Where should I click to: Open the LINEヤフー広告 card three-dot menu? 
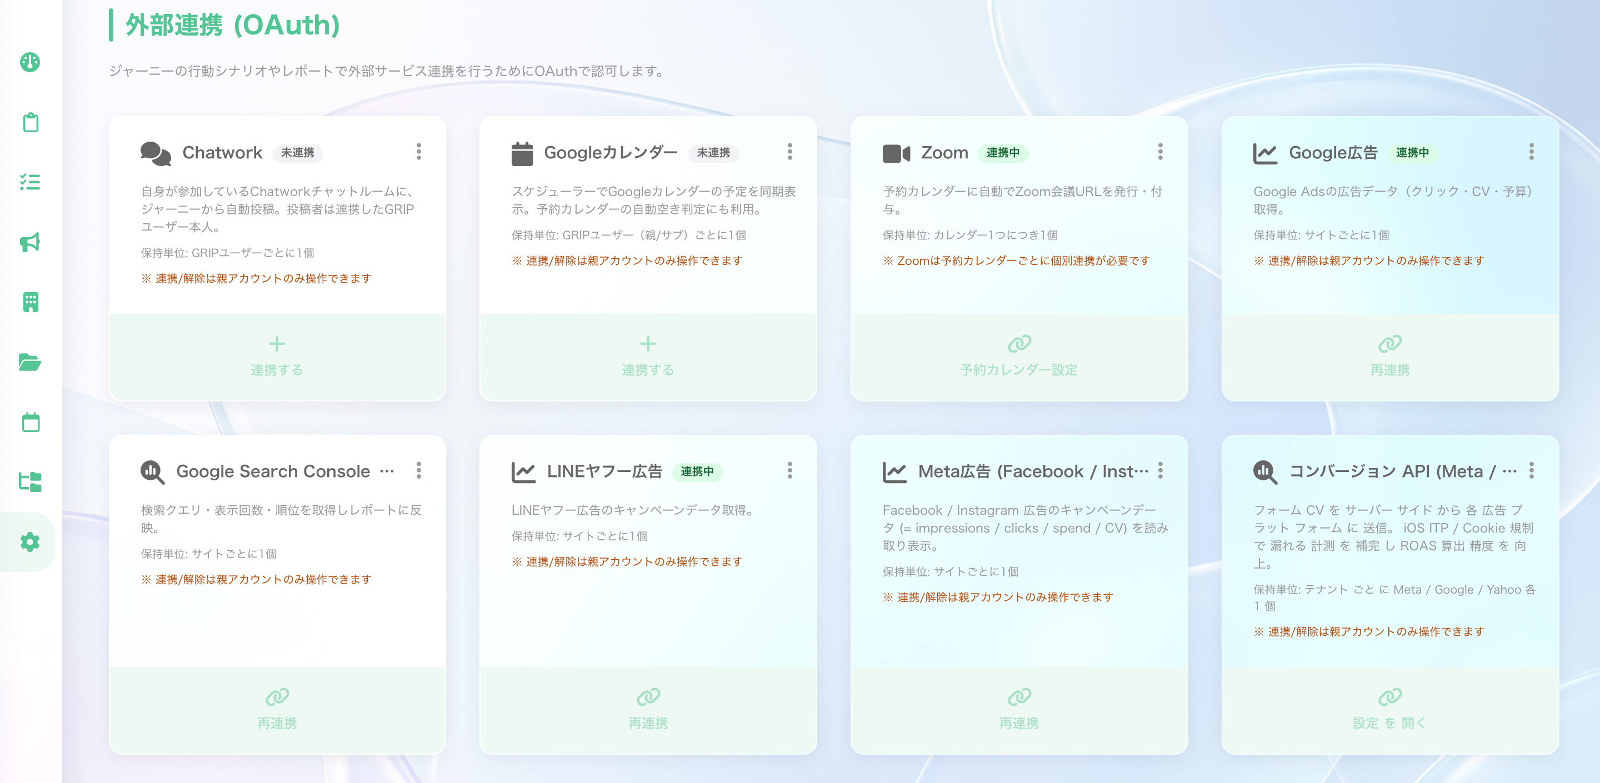click(789, 471)
